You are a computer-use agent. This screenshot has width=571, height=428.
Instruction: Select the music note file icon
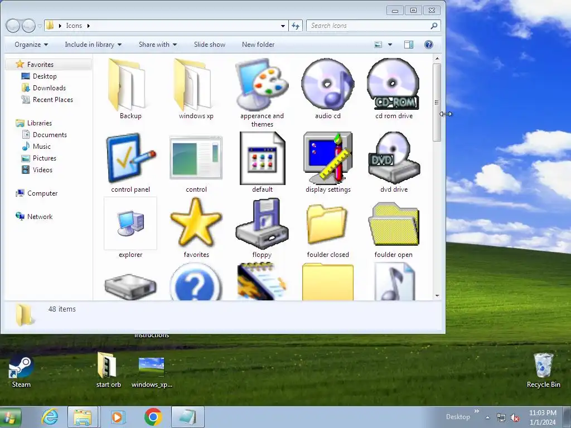394,281
